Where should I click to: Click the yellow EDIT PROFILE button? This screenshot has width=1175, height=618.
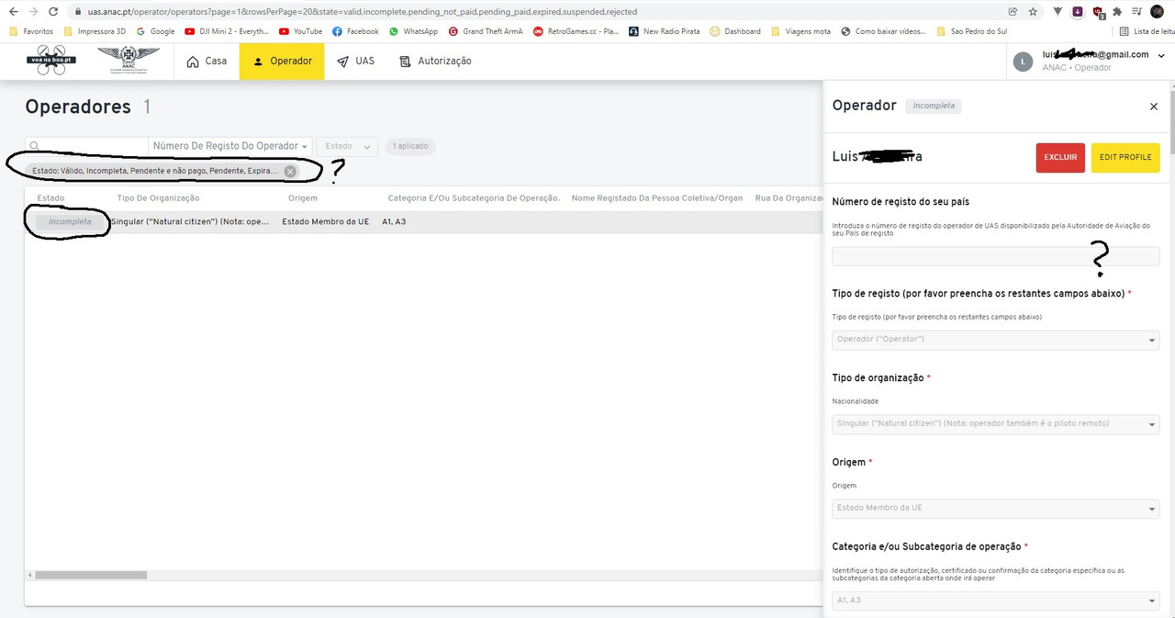(1125, 157)
